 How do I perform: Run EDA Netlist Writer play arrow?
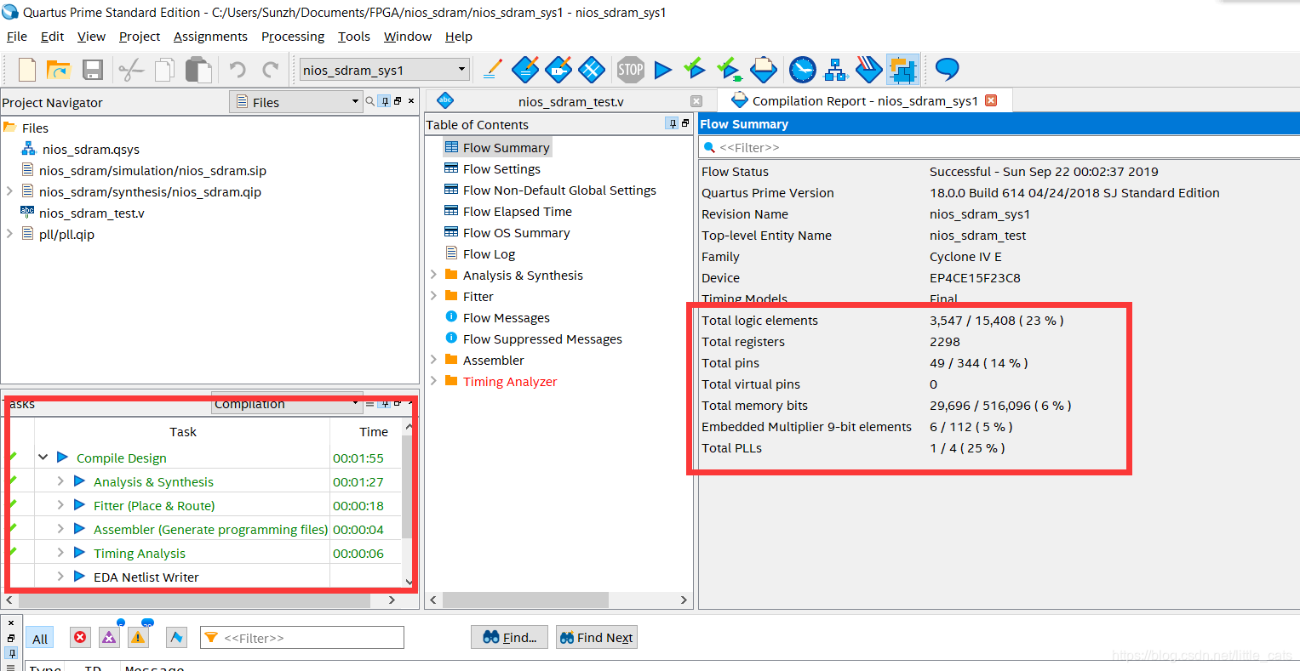[x=79, y=577]
